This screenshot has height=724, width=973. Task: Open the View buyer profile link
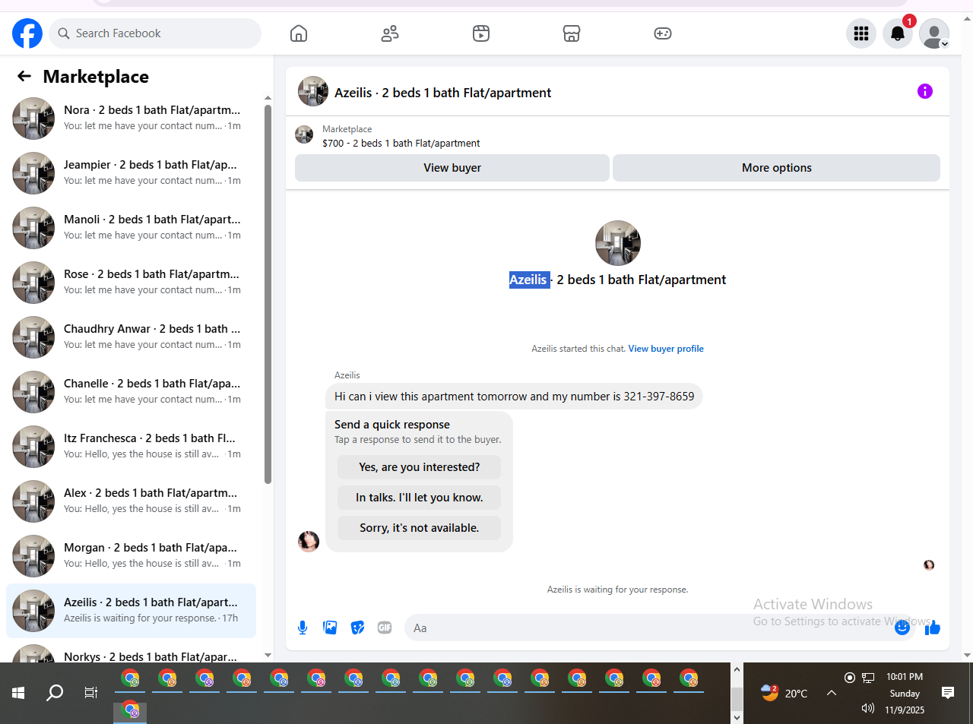coord(666,349)
